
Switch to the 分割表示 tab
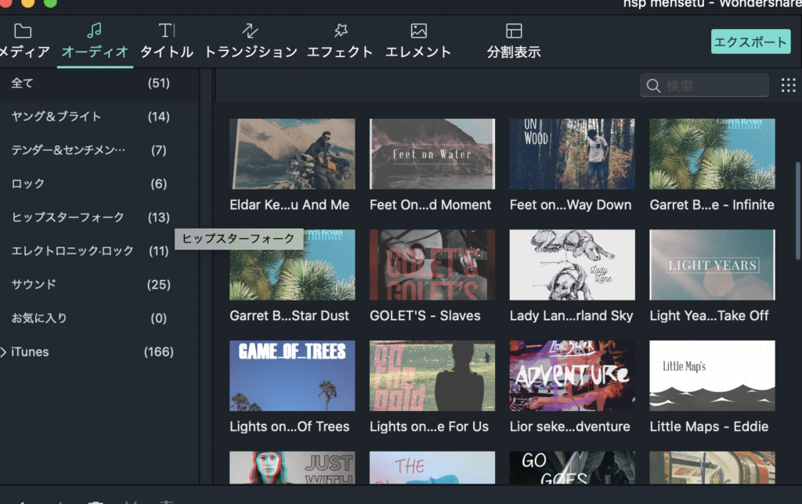click(x=514, y=41)
